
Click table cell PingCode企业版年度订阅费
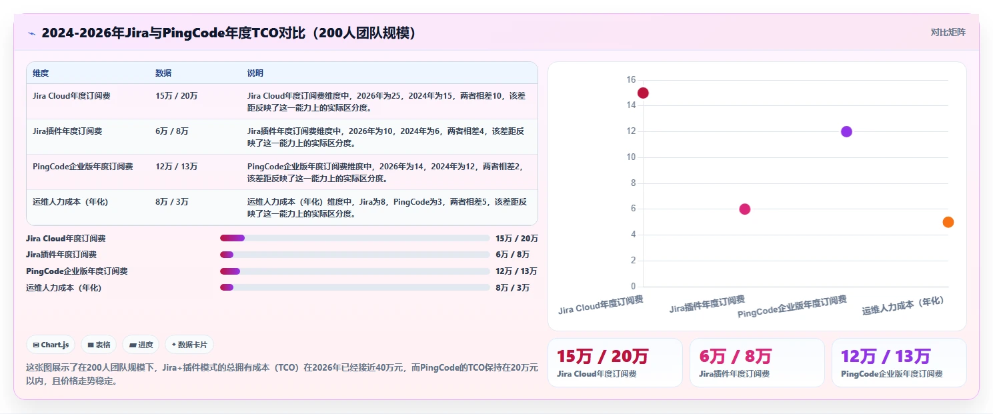[83, 167]
